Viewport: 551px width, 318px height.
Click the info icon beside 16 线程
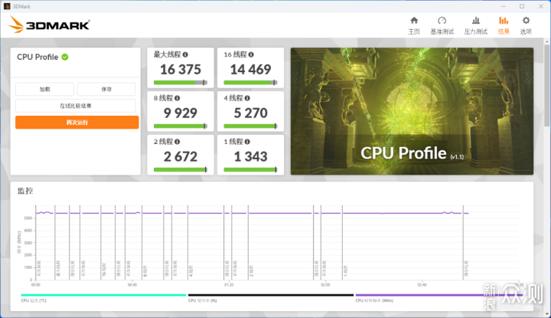249,54
